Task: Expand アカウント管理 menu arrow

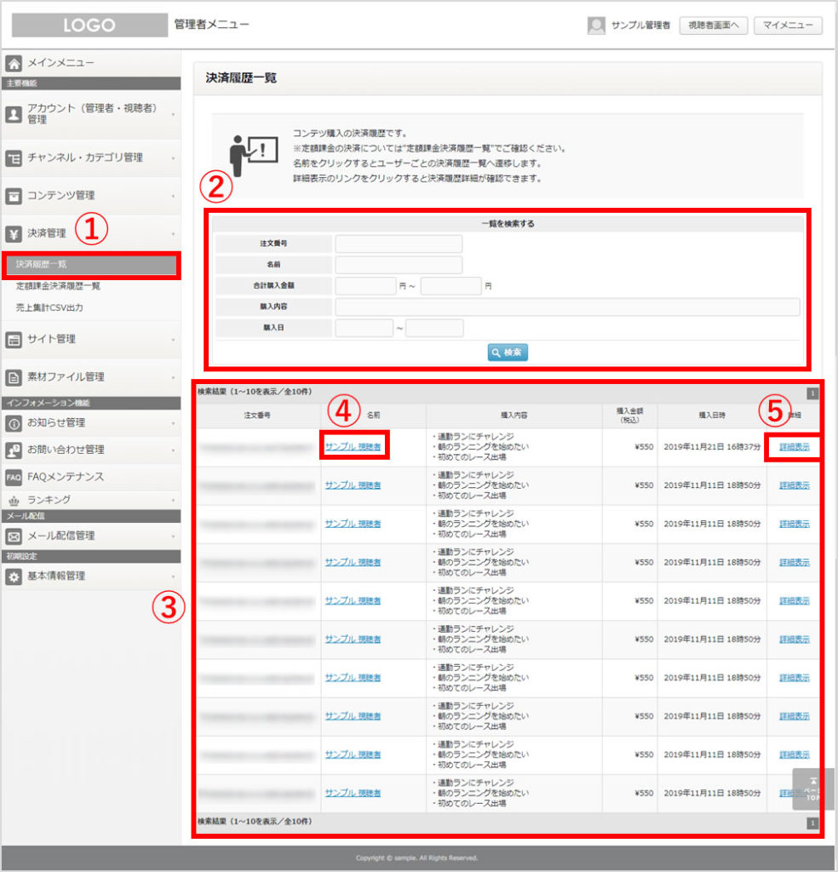Action: tap(174, 114)
